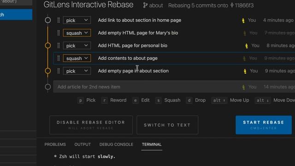
Task: Select commit 'Add HTML page for personal bio'
Action: point(132,46)
